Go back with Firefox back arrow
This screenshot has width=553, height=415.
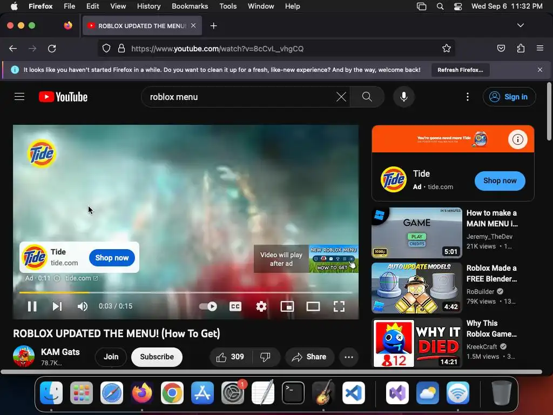[x=13, y=48]
